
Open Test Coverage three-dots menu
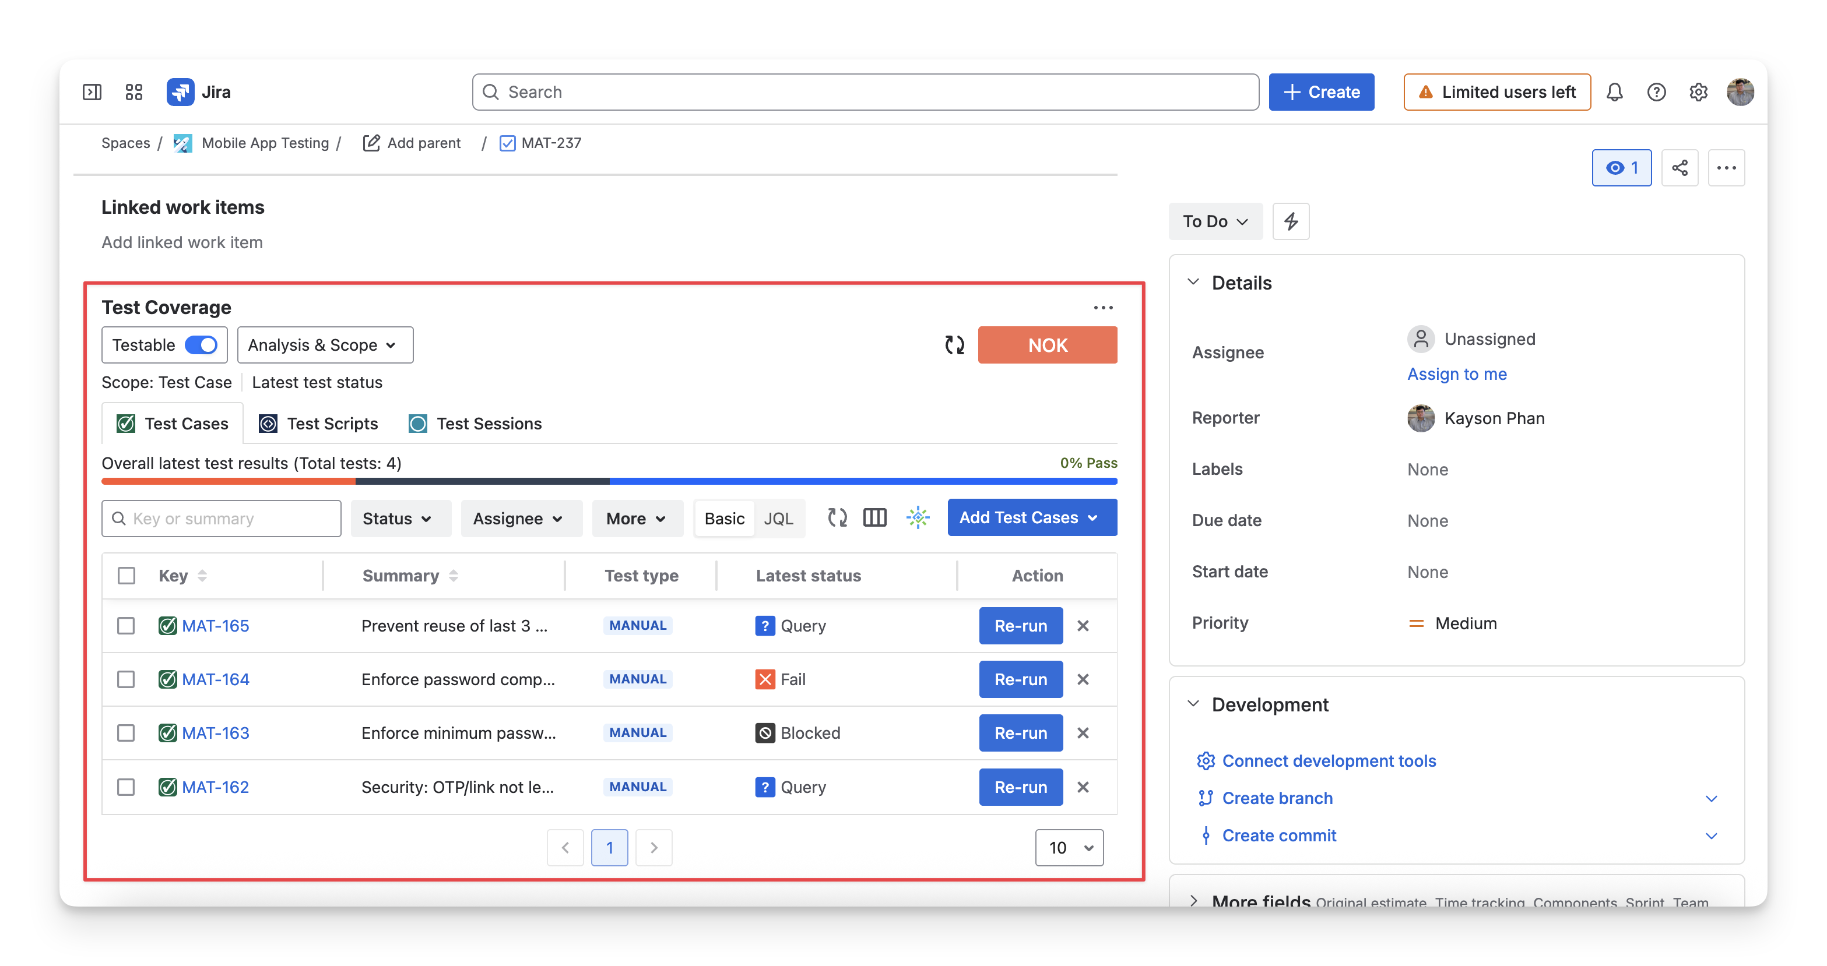pyautogui.click(x=1103, y=307)
